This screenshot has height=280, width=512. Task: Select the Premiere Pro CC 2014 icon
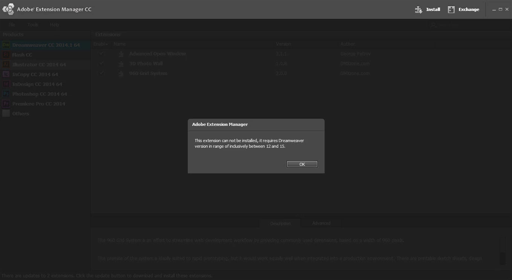[x=6, y=104]
